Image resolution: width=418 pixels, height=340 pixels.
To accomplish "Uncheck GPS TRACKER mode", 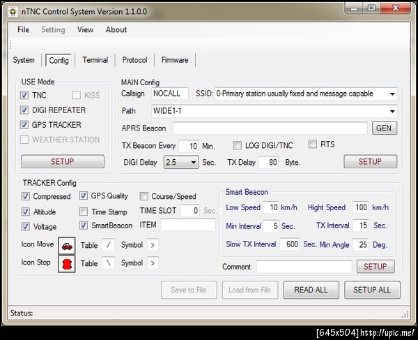I will [24, 125].
